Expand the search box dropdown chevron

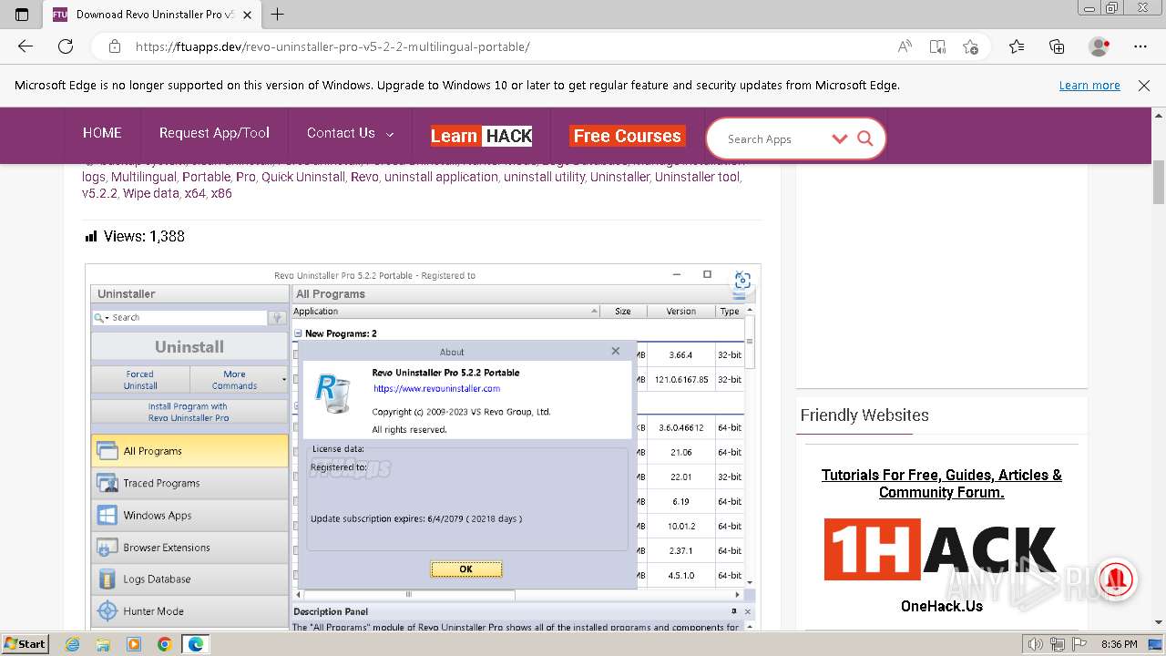[x=840, y=139]
